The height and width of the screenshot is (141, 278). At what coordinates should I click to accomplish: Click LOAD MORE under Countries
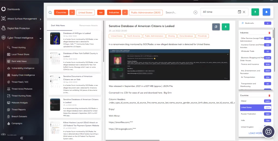[255, 133]
